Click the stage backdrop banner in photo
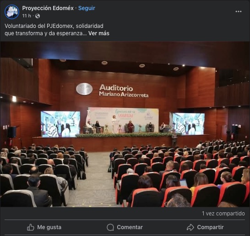This screenshot has width=250, height=236. click(123, 119)
